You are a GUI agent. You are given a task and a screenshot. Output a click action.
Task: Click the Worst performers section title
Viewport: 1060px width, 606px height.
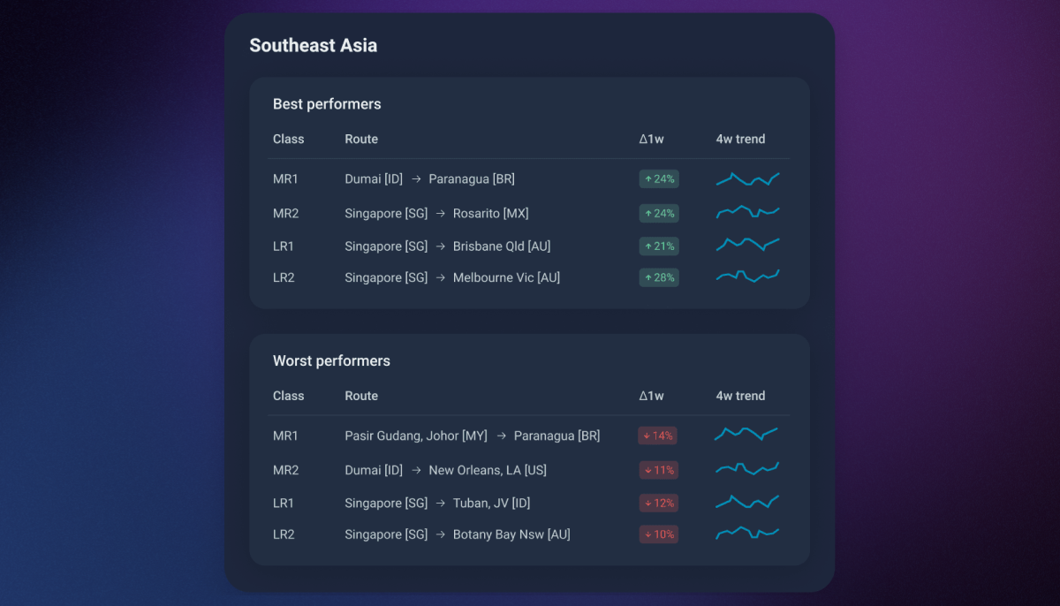331,361
